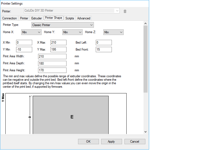Cancel the printer settings dialog

[x=135, y=142]
